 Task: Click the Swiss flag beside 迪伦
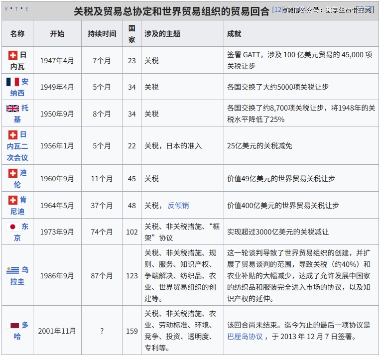pyautogui.click(x=13, y=173)
